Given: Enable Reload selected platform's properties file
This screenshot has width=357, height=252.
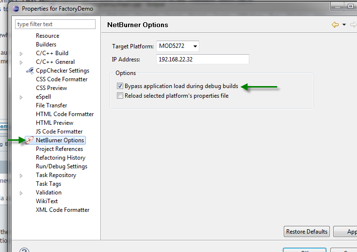Looking at the screenshot, I should click(x=120, y=96).
